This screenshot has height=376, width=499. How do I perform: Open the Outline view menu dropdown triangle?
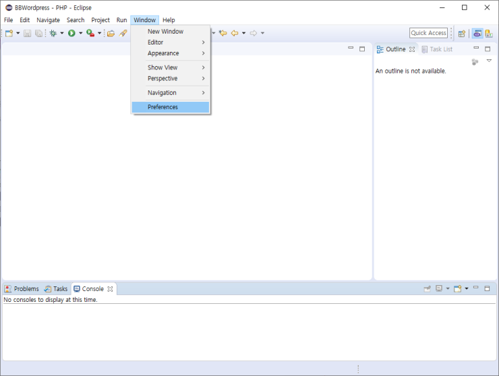coord(489,61)
